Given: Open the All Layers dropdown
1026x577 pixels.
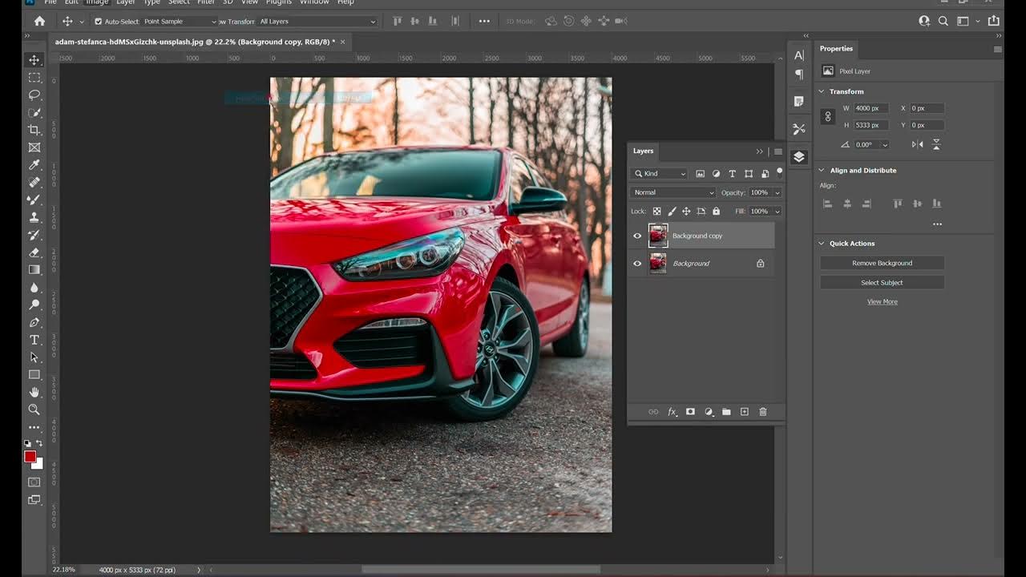Looking at the screenshot, I should click(x=317, y=22).
